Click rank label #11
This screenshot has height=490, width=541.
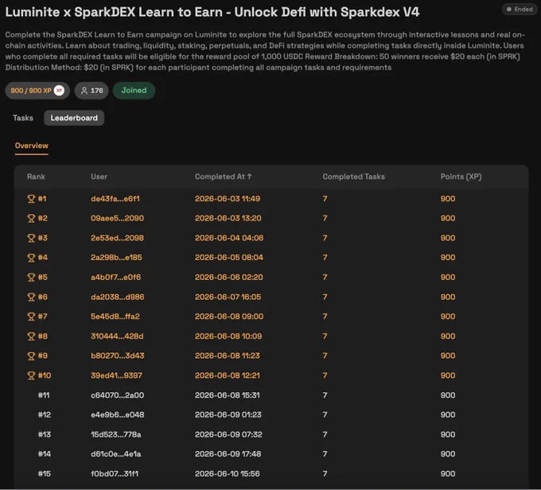point(44,395)
